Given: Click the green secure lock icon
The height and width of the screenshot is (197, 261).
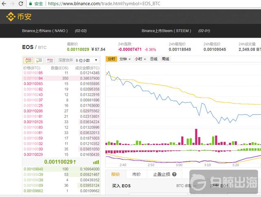Looking at the screenshot, I should [31, 4].
